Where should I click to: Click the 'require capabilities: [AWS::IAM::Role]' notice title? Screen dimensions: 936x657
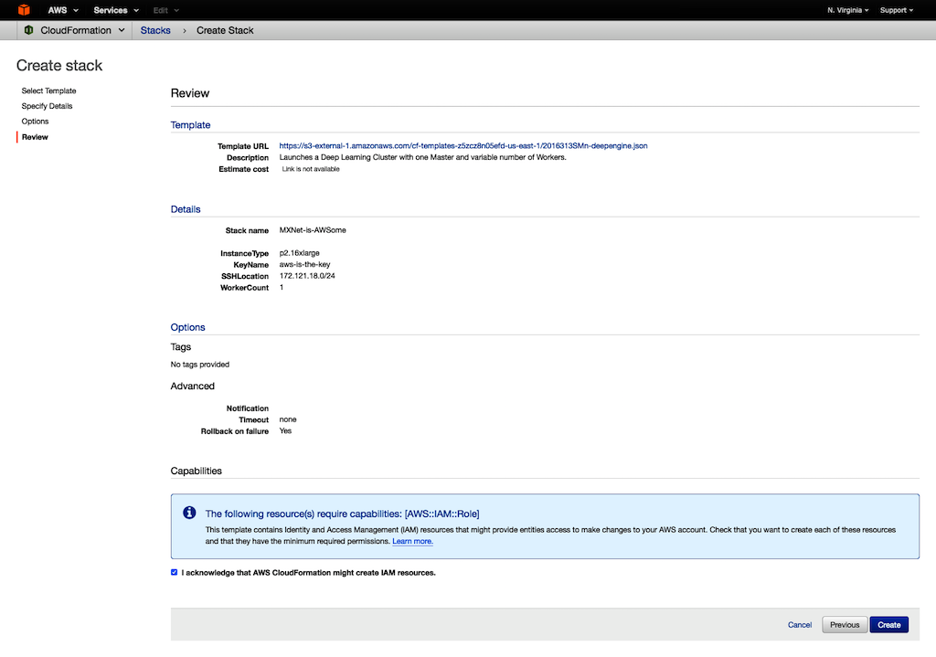342,514
